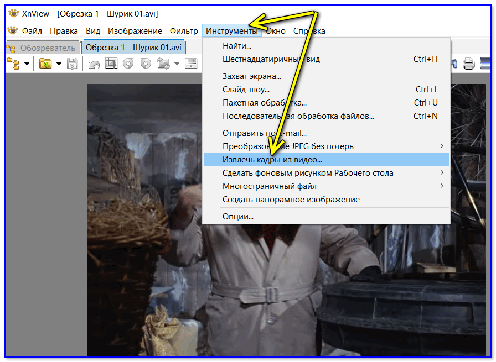
Task: Click the open folder toolbar icon
Action: tap(45, 64)
